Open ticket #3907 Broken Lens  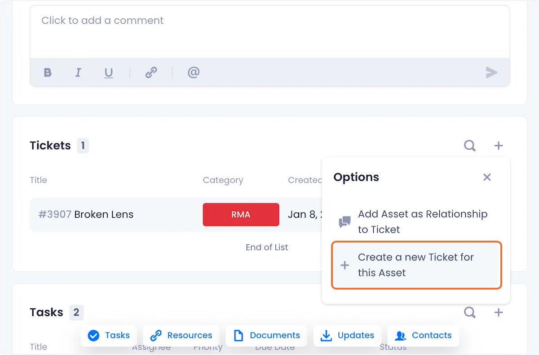coord(86,214)
